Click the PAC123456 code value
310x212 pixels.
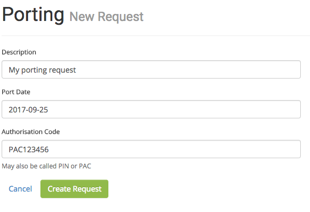pos(29,150)
